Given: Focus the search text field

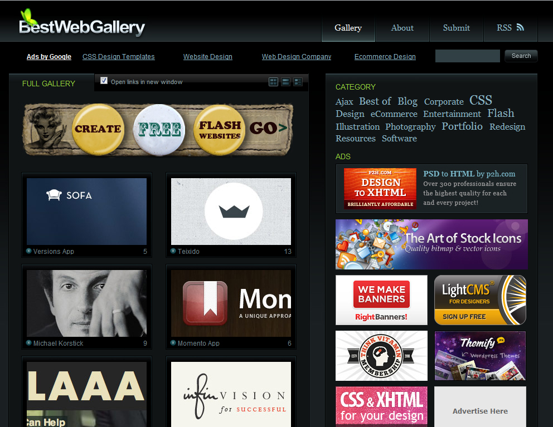Looking at the screenshot, I should (x=468, y=56).
